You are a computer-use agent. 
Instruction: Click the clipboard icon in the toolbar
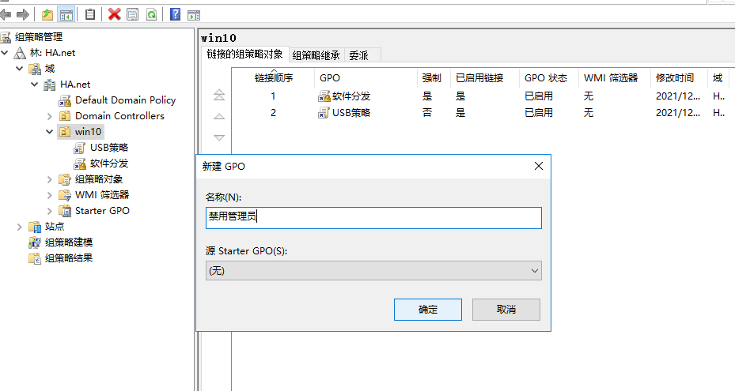tap(90, 14)
